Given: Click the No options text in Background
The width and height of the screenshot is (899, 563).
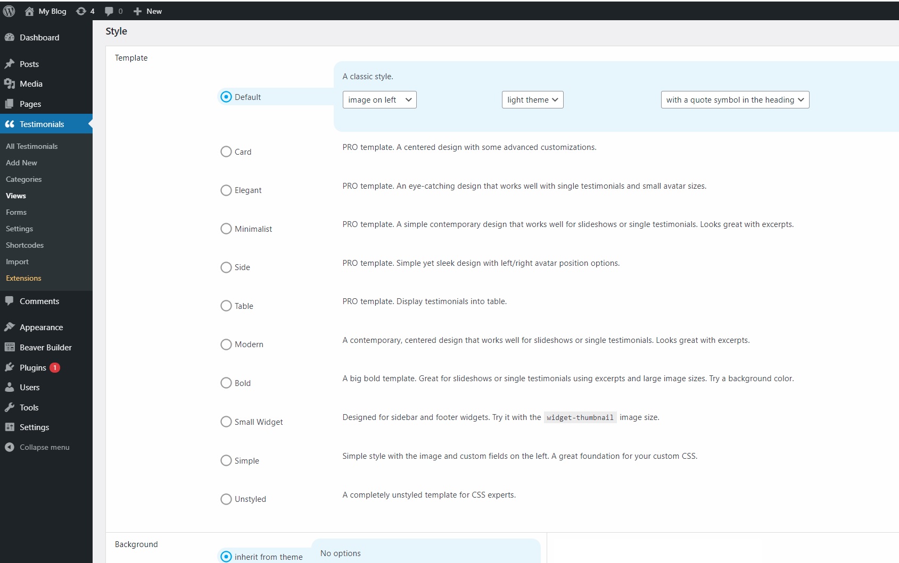Looking at the screenshot, I should (x=341, y=553).
